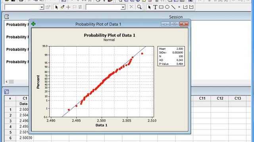Click the flag tool icon in the toolbar
The image size is (254, 142).
coord(75,7)
